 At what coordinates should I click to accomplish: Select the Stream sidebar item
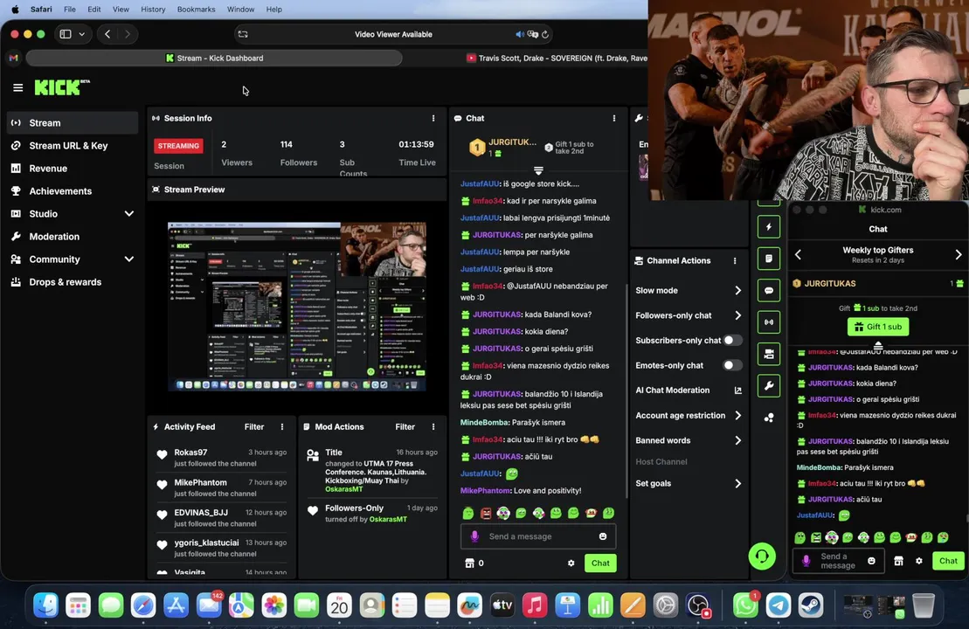[73, 123]
